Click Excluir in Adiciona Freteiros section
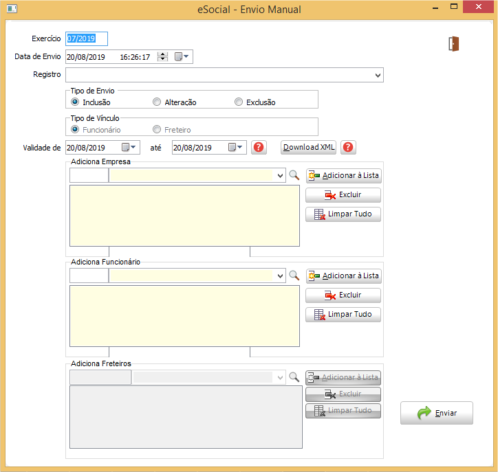This screenshot has height=472, width=498. pyautogui.click(x=343, y=394)
